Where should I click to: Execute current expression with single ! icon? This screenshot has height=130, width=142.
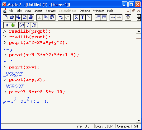pos(28,25)
